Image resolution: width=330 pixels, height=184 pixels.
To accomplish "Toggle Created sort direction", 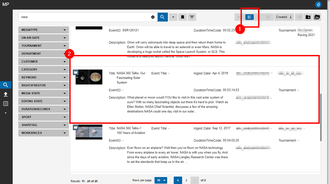I will pyautogui.click(x=291, y=17).
